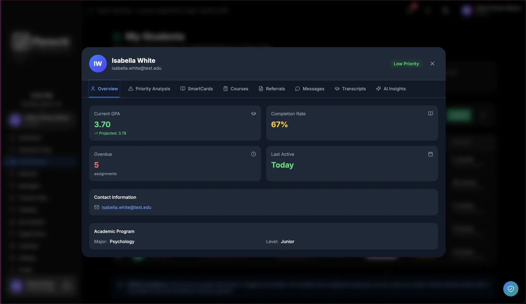The image size is (526, 304).
Task: Select the Overview tab
Action: [x=104, y=89]
